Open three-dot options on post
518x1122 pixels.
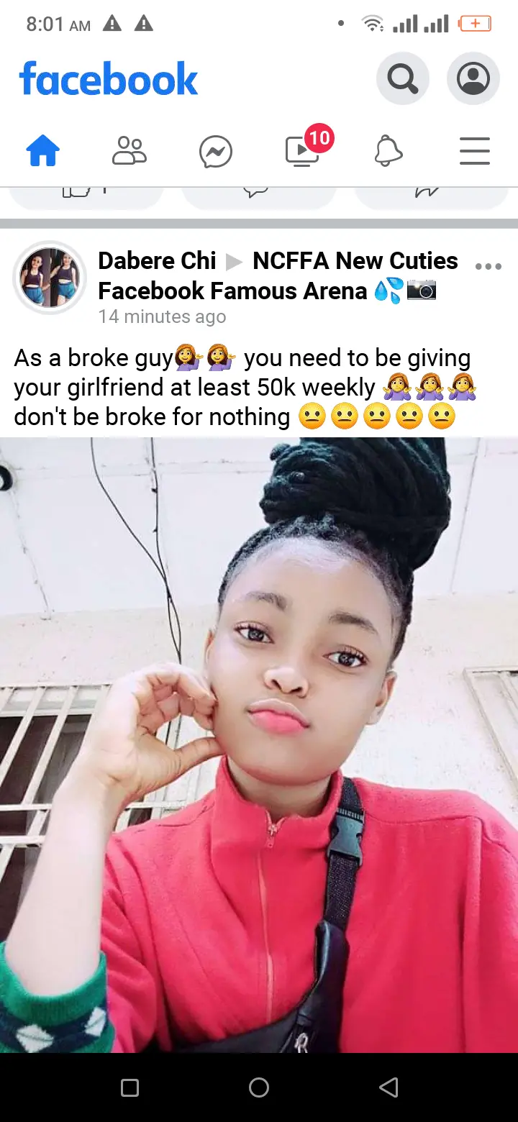(489, 267)
